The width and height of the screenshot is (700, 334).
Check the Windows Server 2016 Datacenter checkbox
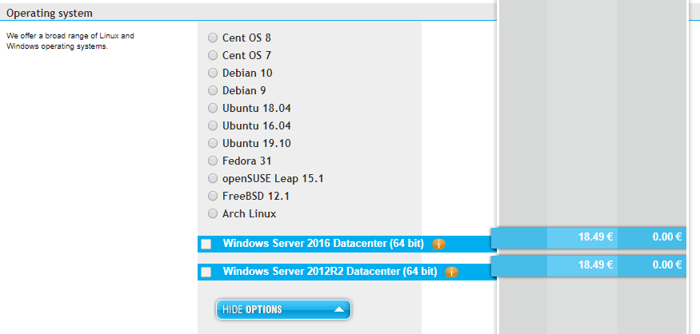coord(206,245)
